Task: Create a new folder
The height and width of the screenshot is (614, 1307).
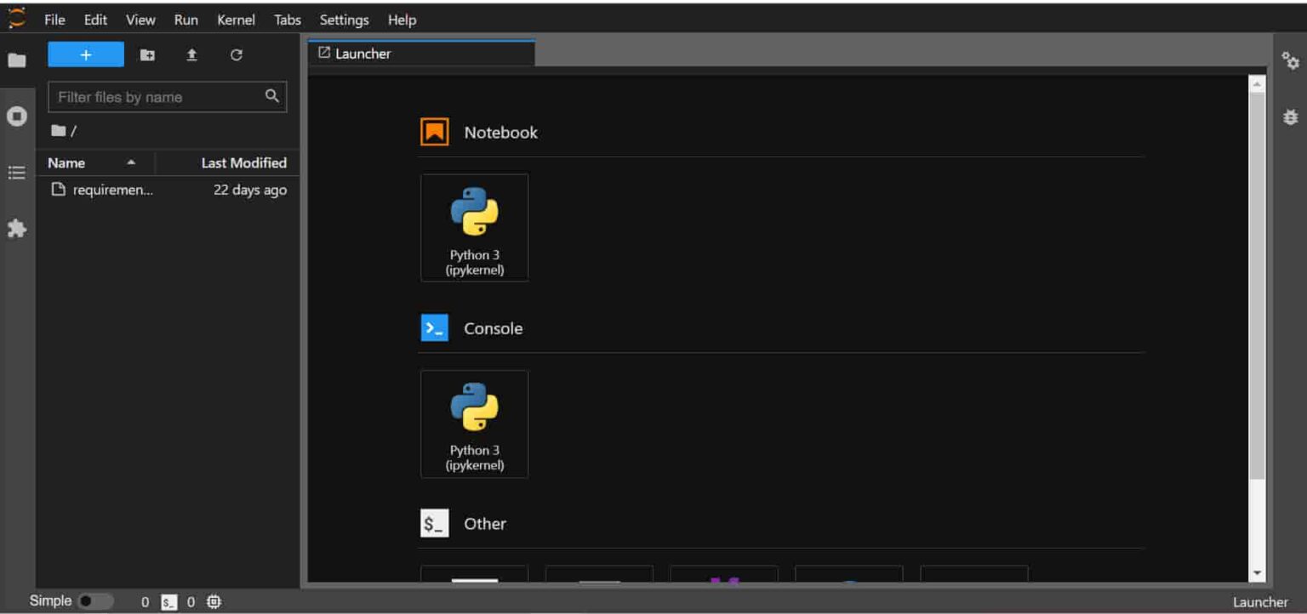Action: point(147,54)
